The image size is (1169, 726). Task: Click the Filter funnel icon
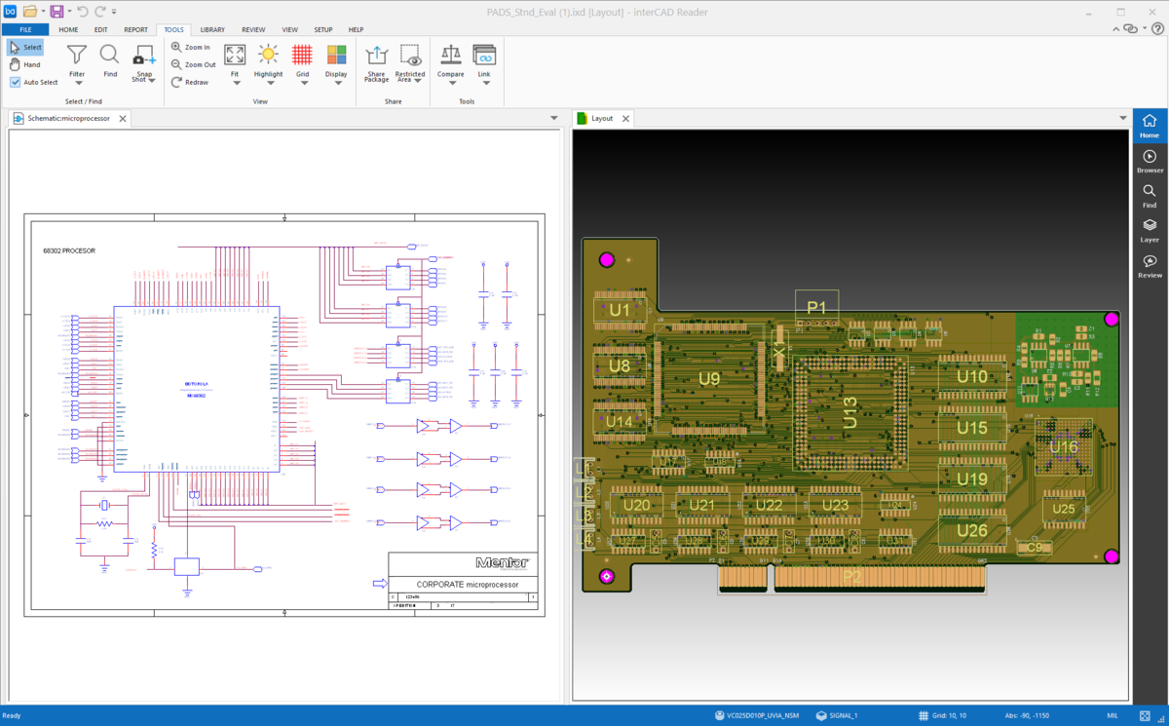77,55
